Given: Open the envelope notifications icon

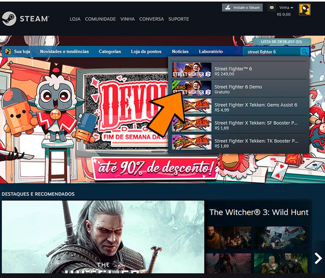Looking at the screenshot, I should pos(271,7).
